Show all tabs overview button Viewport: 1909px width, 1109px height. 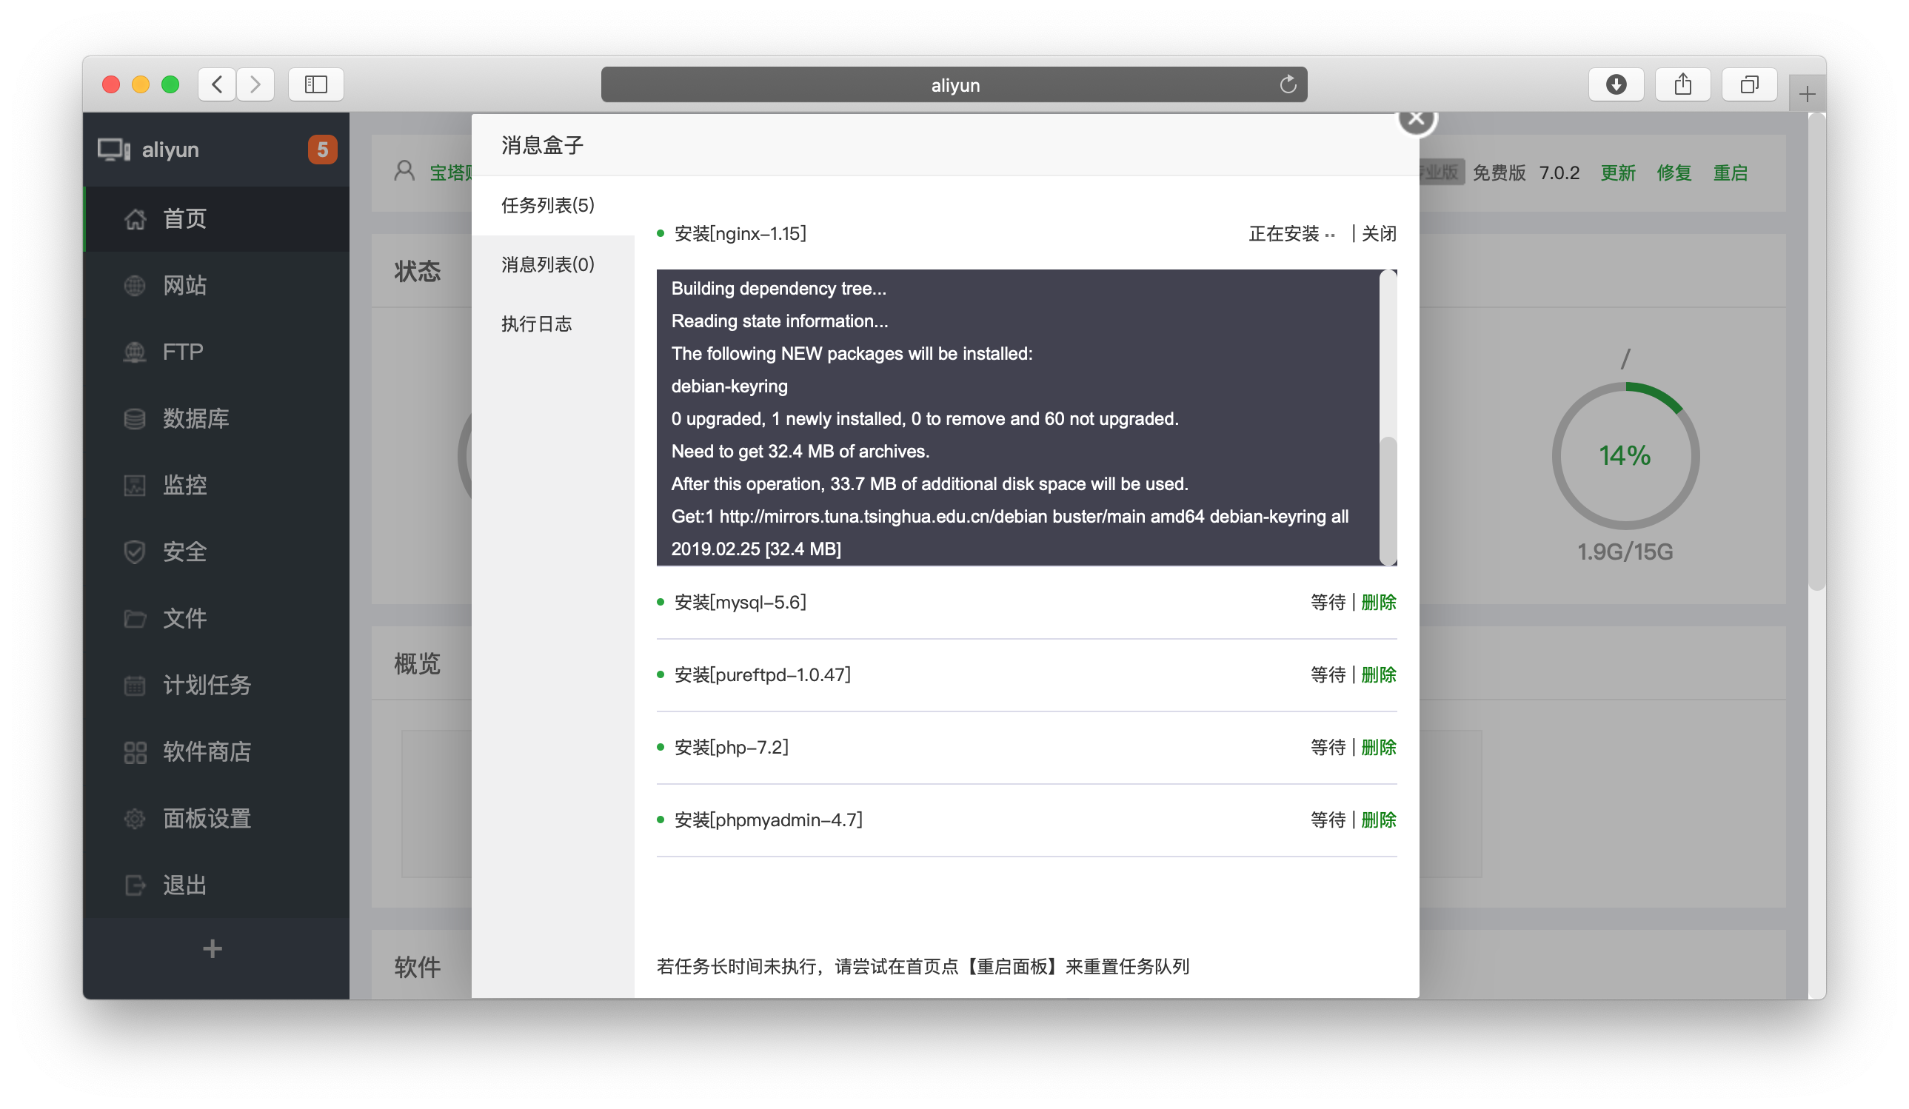click(x=1749, y=84)
